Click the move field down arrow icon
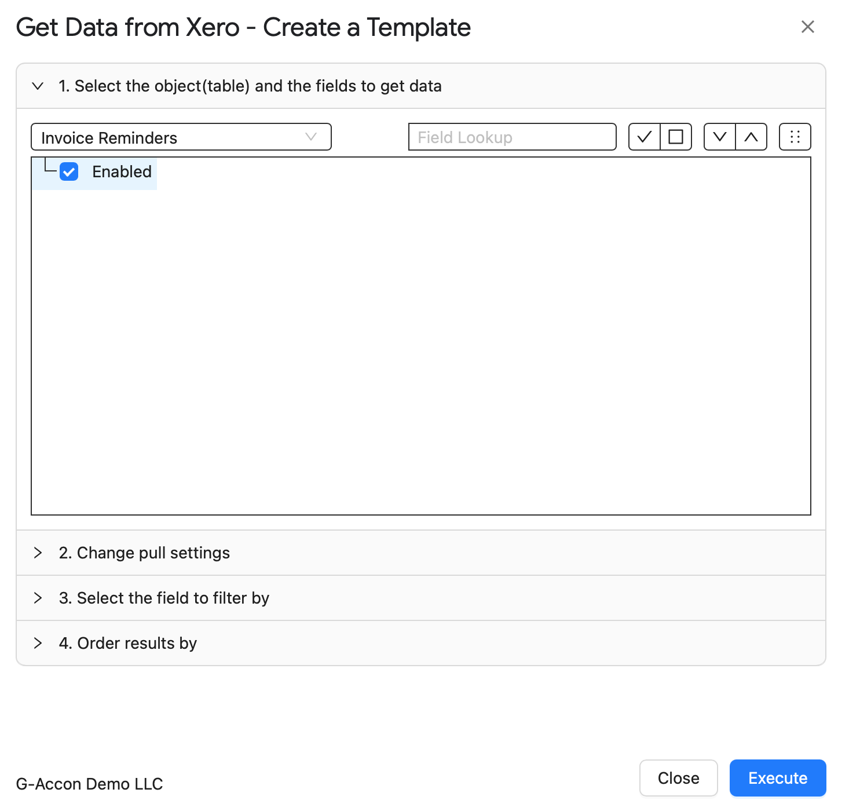This screenshot has height=811, width=849. (720, 137)
